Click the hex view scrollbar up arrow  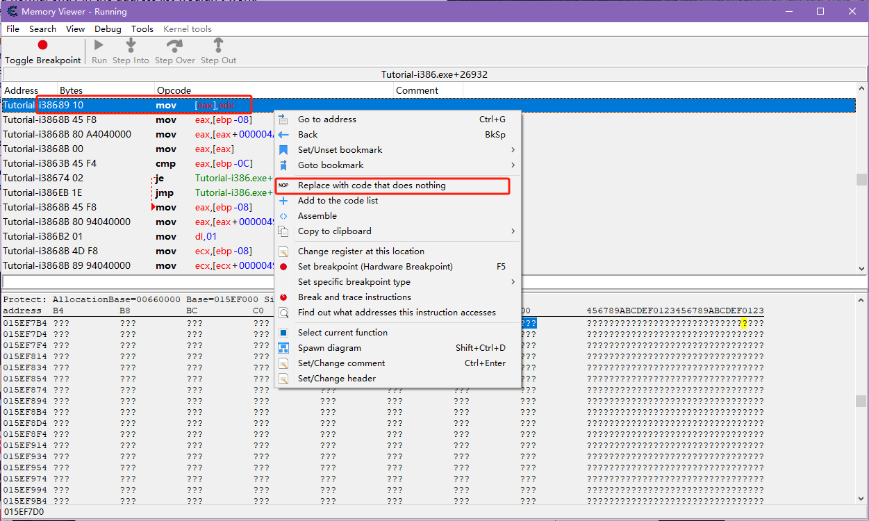[x=861, y=300]
